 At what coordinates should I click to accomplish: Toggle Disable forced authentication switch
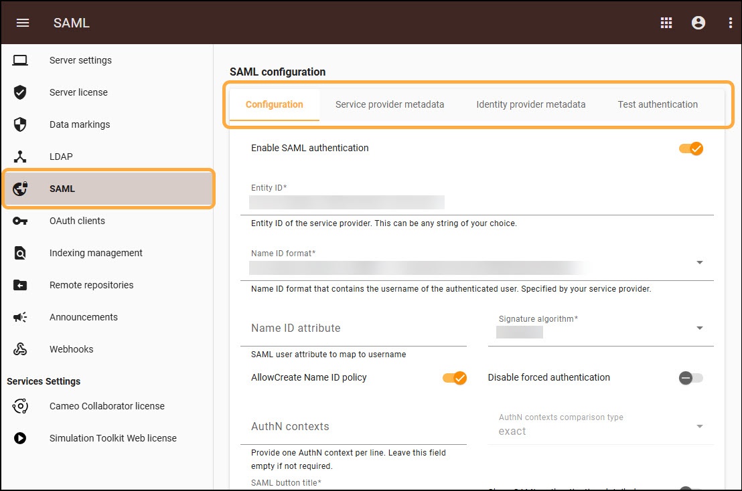[x=690, y=378]
